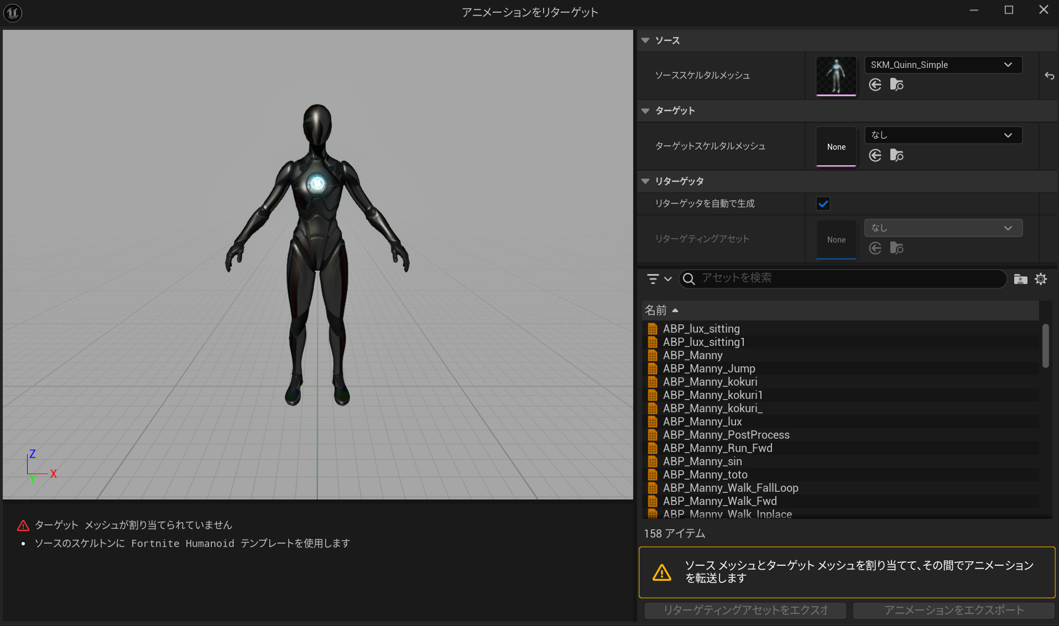This screenshot has height=626, width=1059.
Task: Click the red target mesh warning icon
Action: pos(23,525)
